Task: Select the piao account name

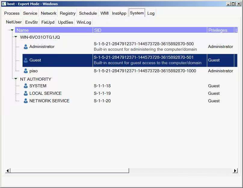Action: [x=33, y=71]
